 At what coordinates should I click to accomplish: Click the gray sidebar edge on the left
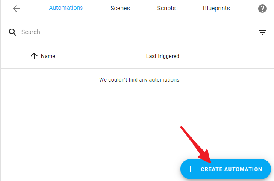pyautogui.click(x=0, y=60)
